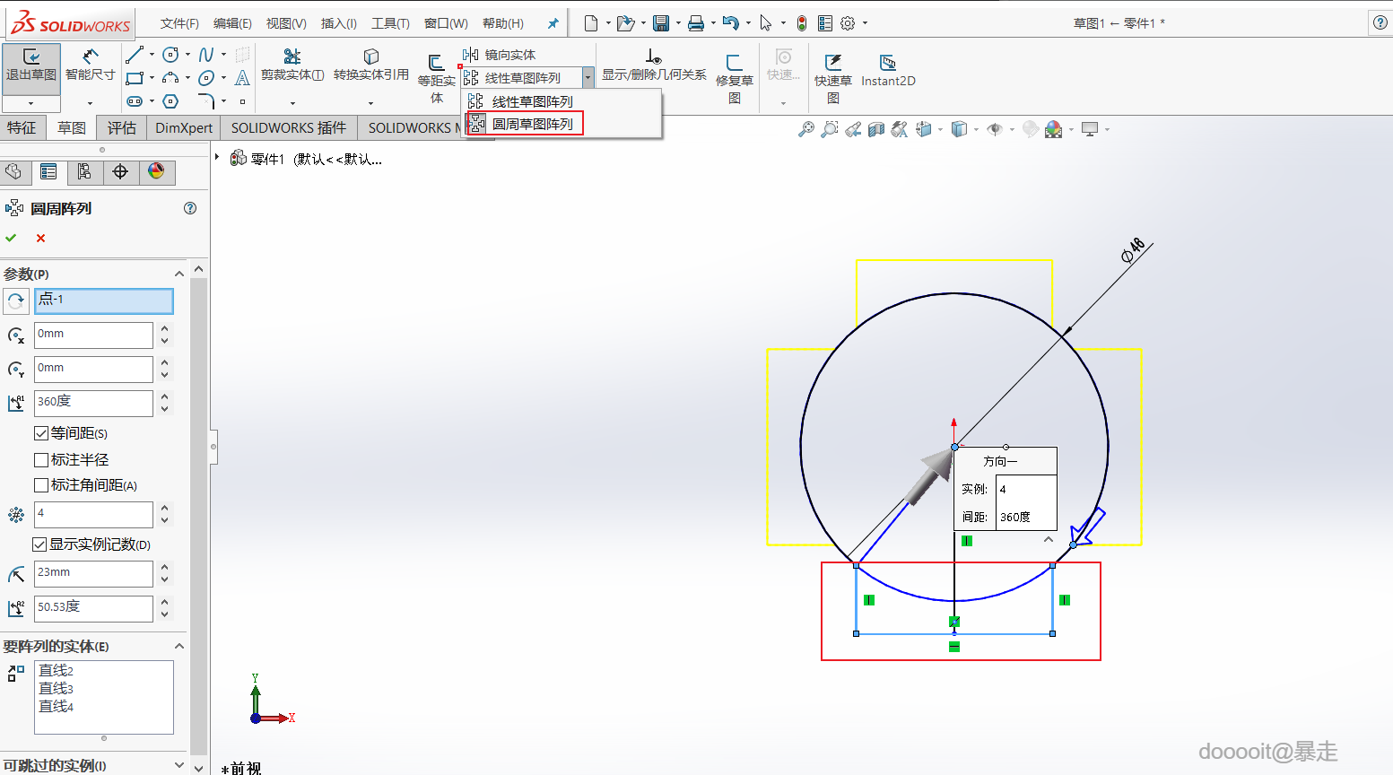
Task: Expand the 零件1 feature tree node
Action: [x=217, y=158]
